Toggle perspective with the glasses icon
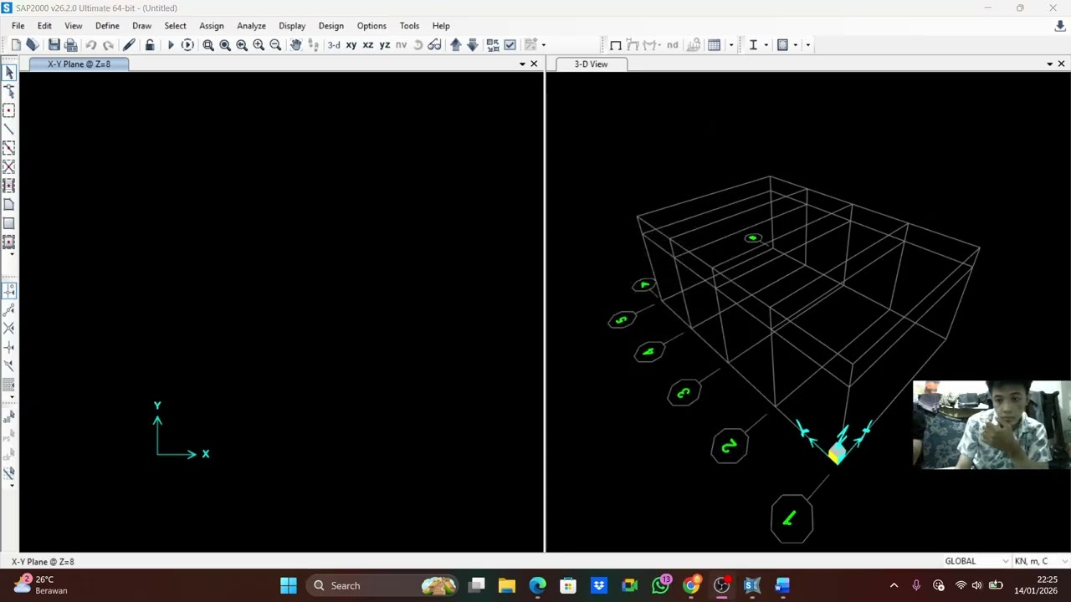Viewport: 1071px width, 602px height. click(434, 45)
